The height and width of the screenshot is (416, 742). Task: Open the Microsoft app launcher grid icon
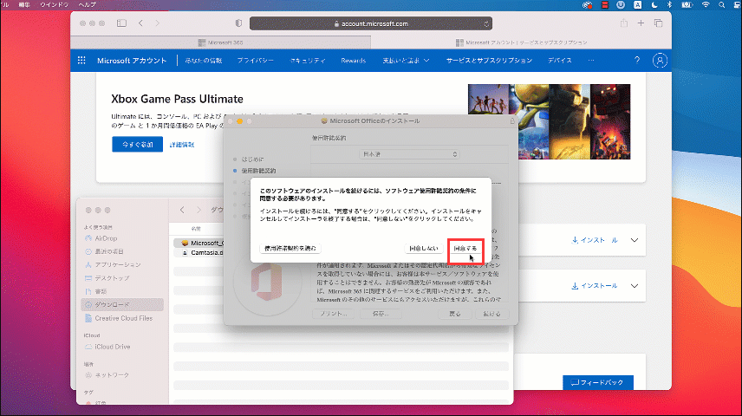(x=82, y=61)
